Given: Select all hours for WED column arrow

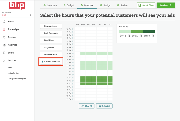Looking at the screenshot, I should coord(94,26).
